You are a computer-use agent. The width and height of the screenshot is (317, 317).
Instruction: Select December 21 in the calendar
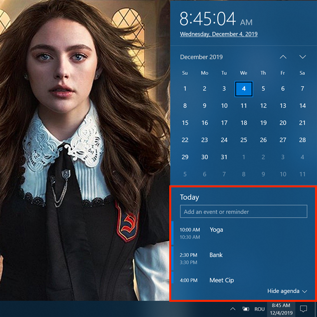click(x=302, y=123)
